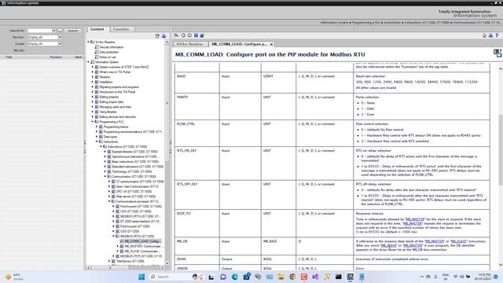
Task: Open the MB_MASTER link in MB_DB first line
Action: (435, 241)
